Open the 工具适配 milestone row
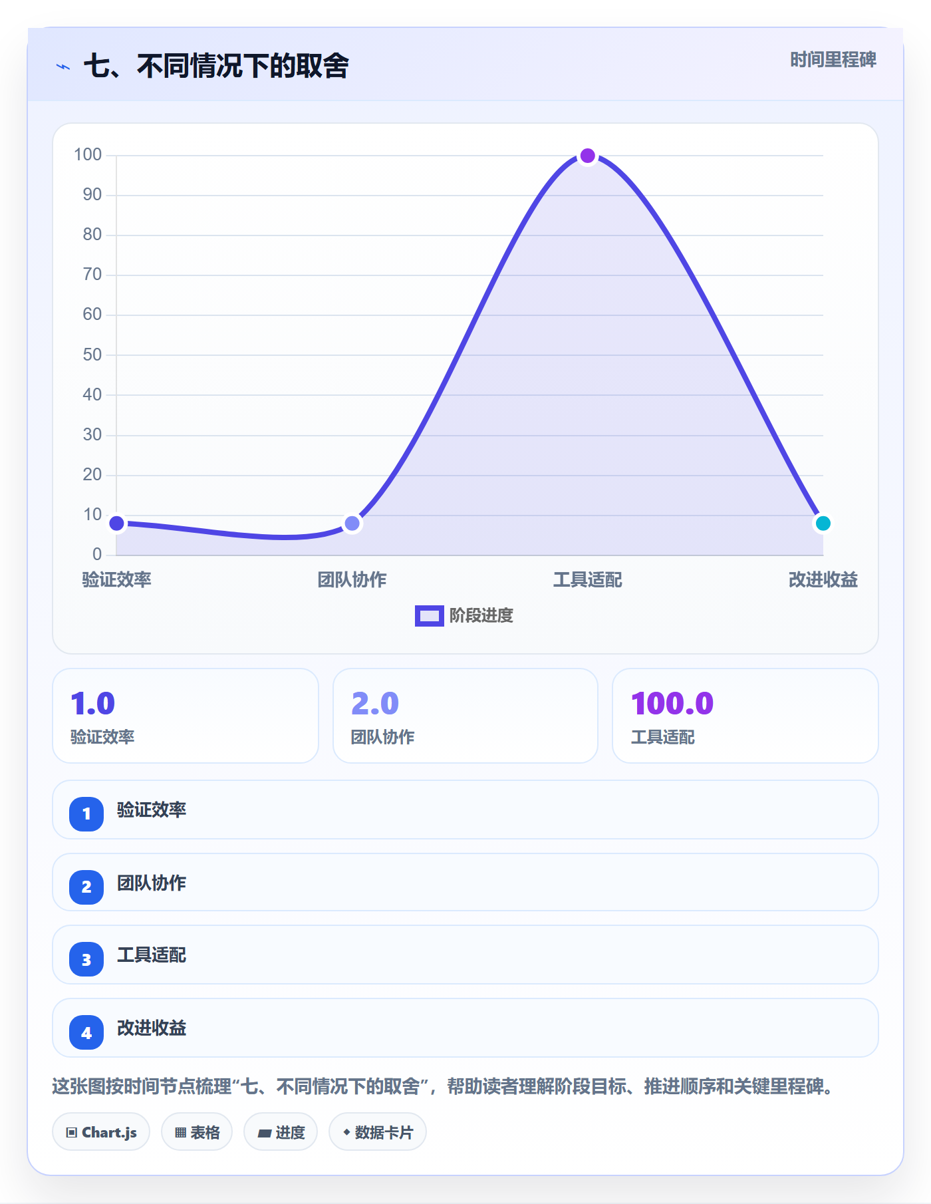 point(465,955)
